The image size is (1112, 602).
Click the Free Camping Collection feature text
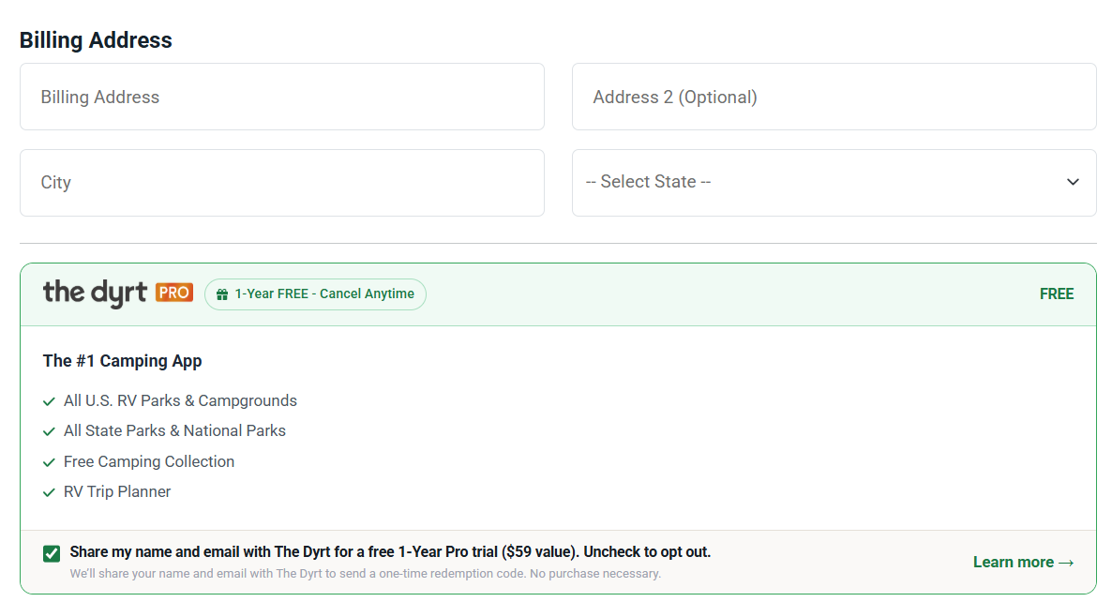click(x=149, y=461)
